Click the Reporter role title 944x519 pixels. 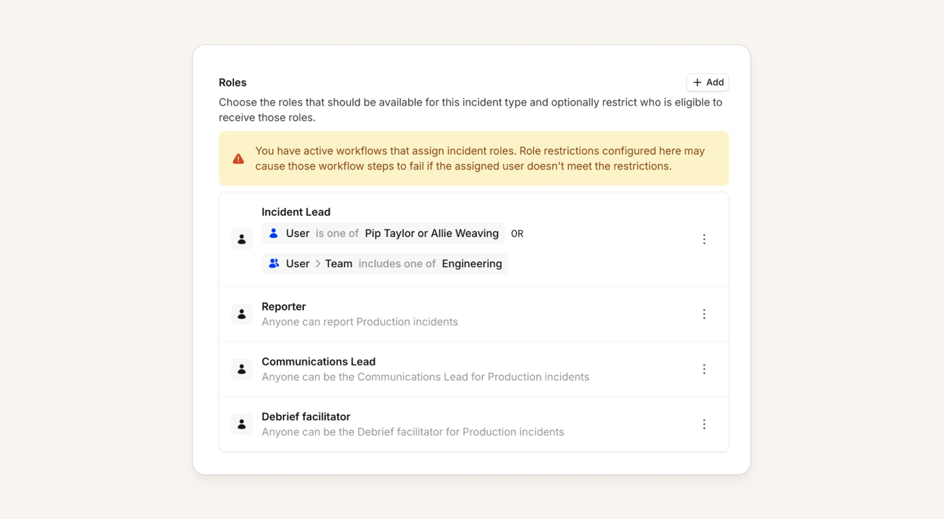click(x=284, y=306)
